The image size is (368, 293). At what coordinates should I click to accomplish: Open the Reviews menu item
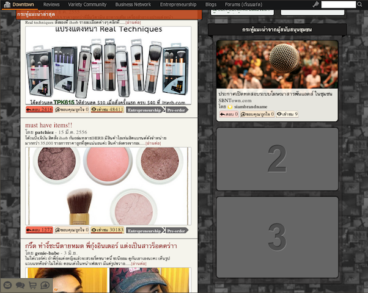pyautogui.click(x=51, y=5)
